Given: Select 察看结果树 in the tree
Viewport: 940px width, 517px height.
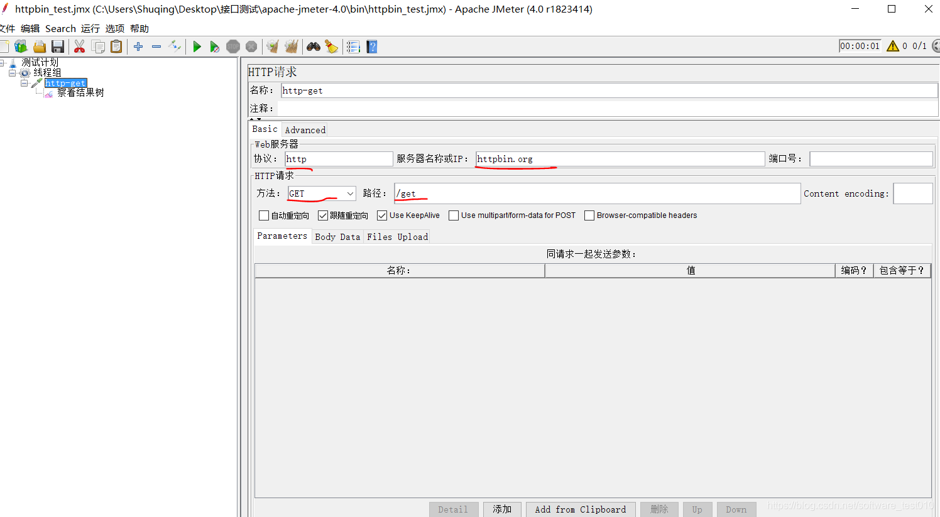Looking at the screenshot, I should 80,93.
